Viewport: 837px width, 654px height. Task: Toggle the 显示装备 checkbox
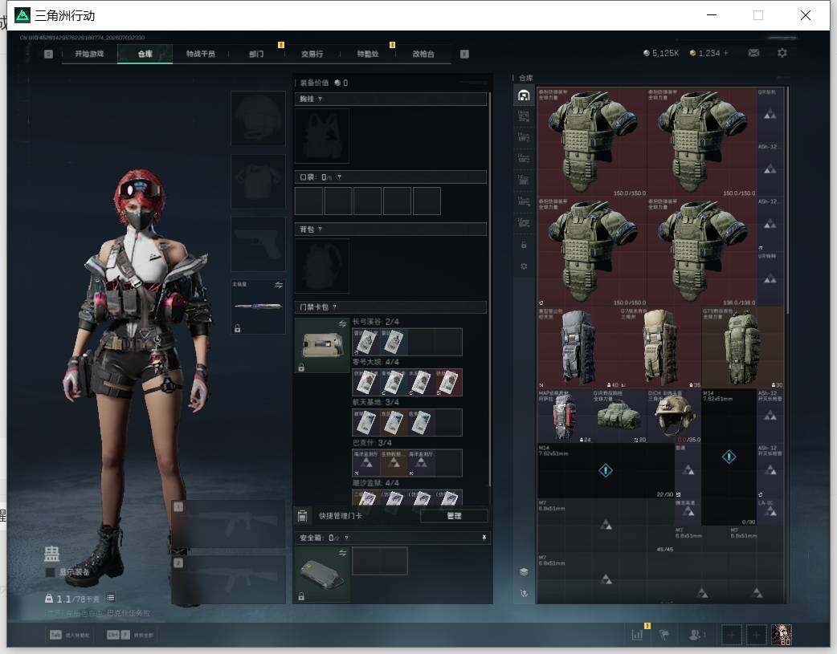51,572
